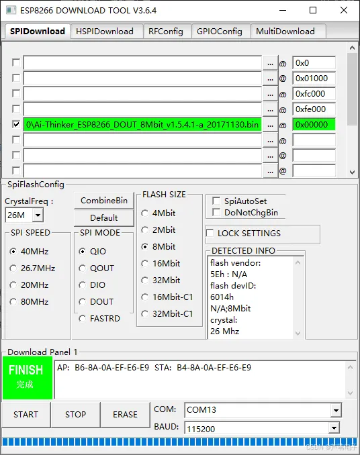Image resolution: width=360 pixels, height=455 pixels.
Task: Select QIO SPI mode
Action: click(83, 251)
